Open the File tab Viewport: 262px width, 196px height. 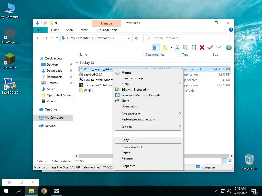click(x=40, y=30)
